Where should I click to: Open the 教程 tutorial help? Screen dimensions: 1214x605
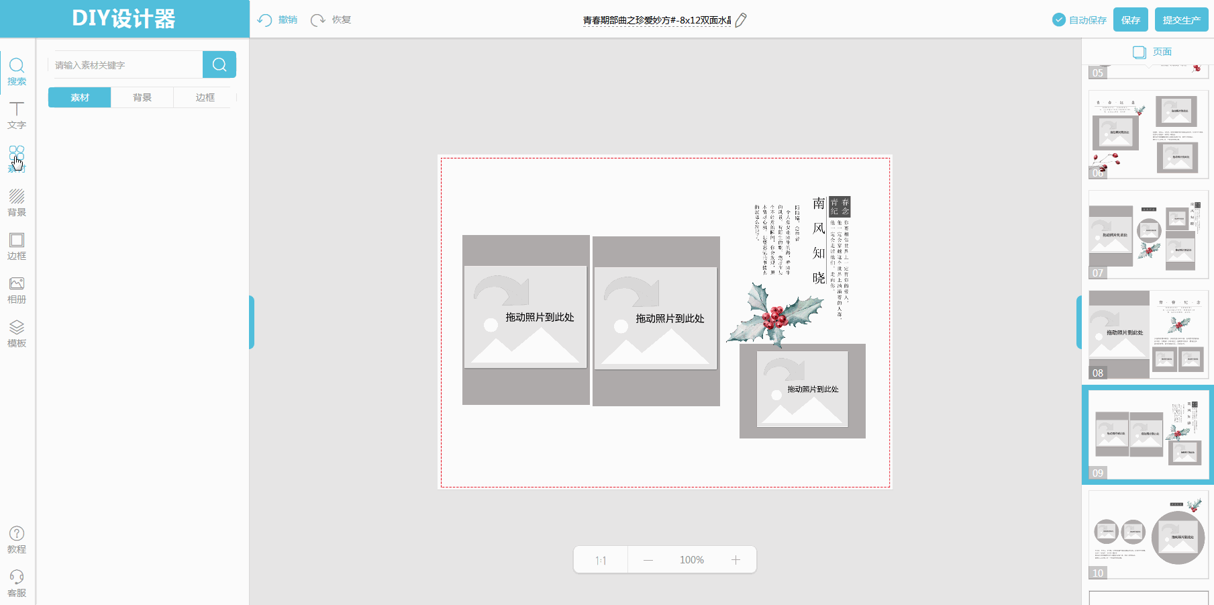(17, 539)
